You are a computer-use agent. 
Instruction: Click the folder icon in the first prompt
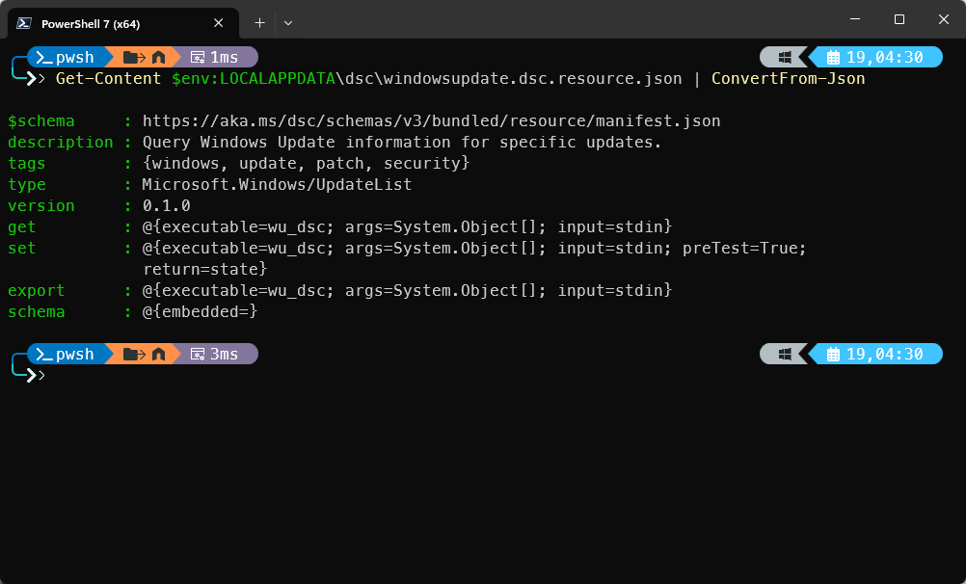pyautogui.click(x=134, y=57)
